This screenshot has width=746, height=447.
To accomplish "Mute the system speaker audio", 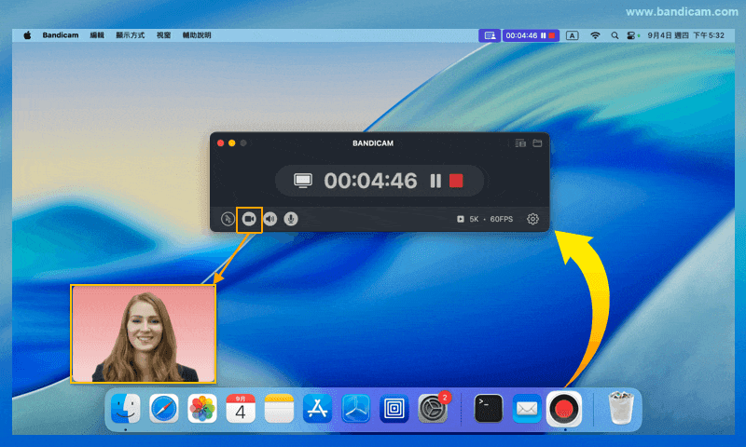I will click(270, 219).
